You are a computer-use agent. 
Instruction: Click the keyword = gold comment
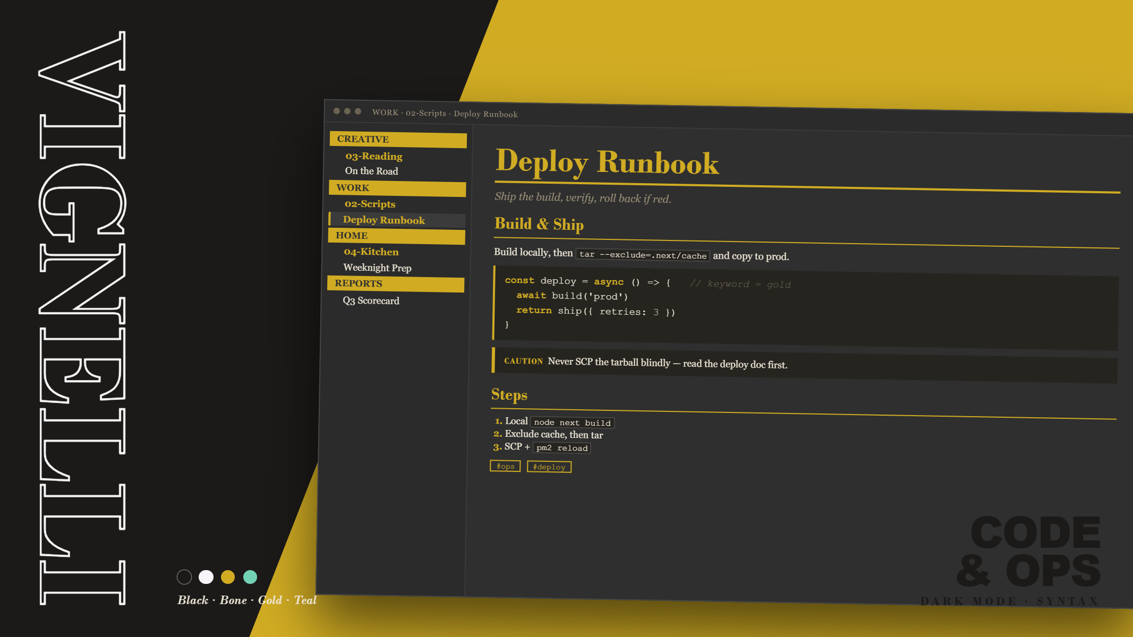(740, 284)
